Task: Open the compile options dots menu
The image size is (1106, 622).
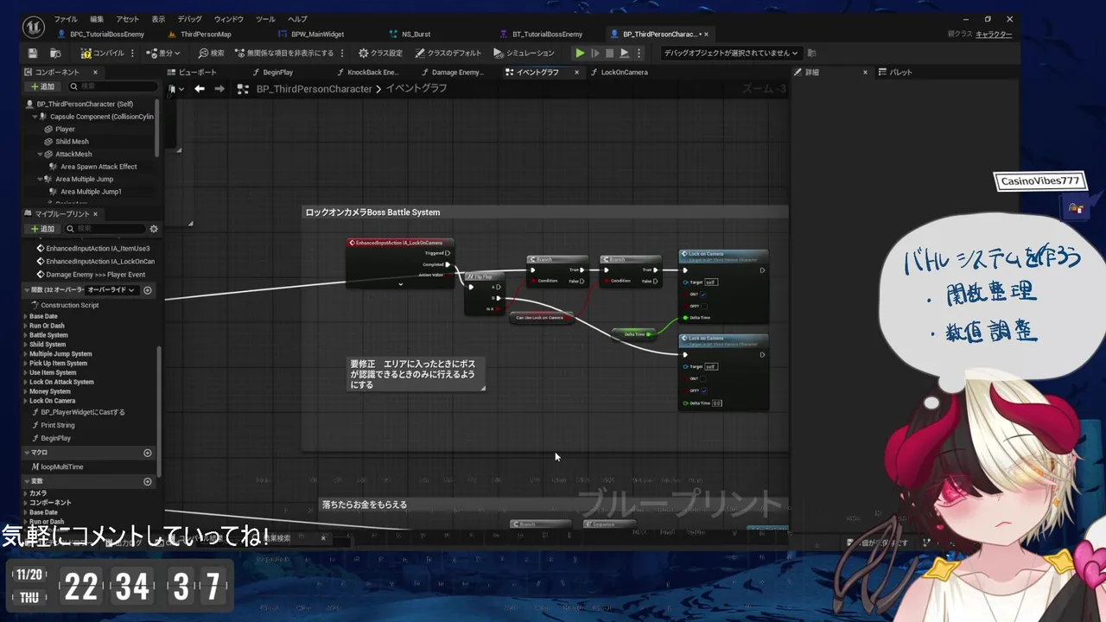Action: [132, 53]
